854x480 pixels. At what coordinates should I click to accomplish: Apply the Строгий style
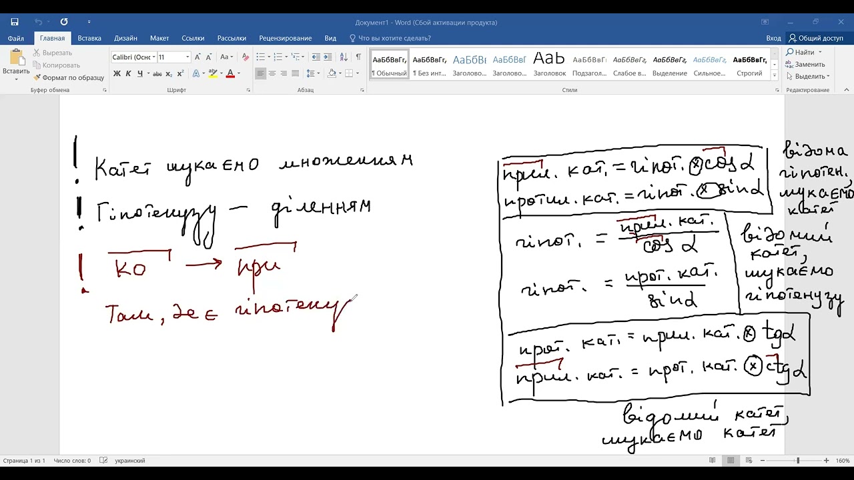(x=750, y=64)
